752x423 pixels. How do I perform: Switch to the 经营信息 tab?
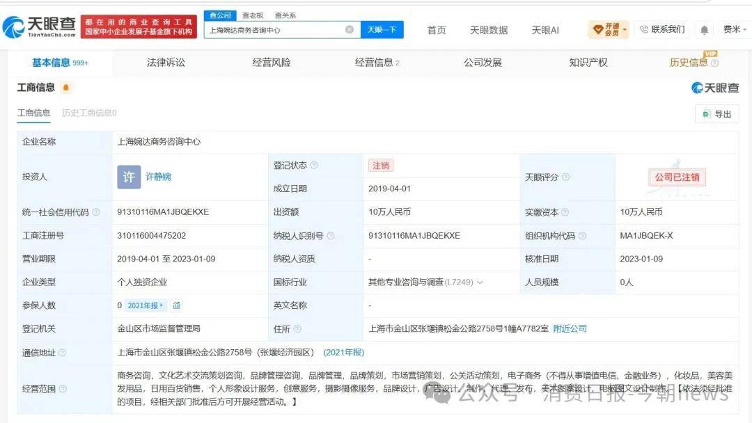pyautogui.click(x=377, y=63)
